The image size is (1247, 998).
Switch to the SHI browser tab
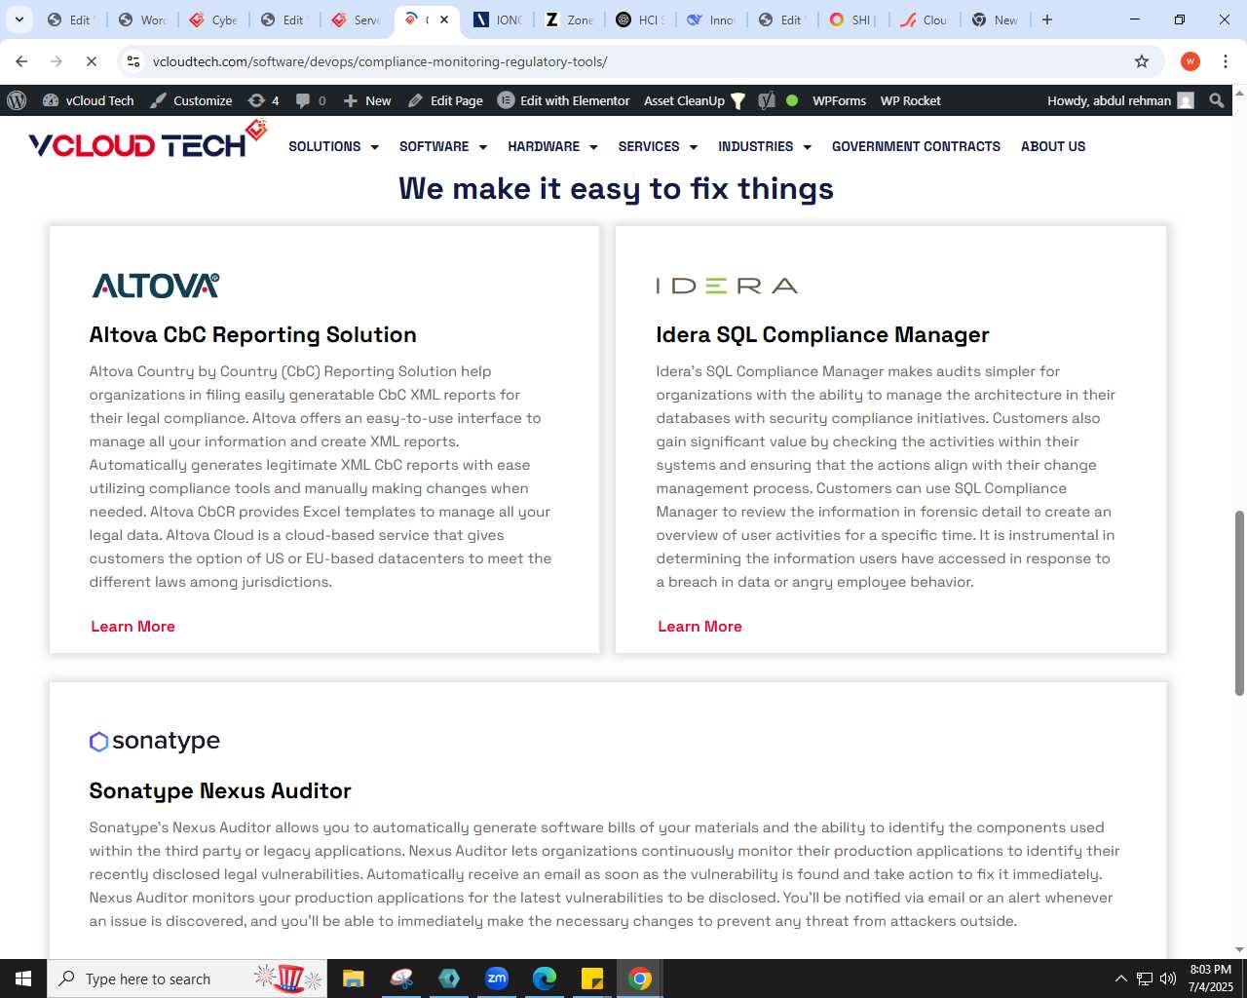point(853,19)
